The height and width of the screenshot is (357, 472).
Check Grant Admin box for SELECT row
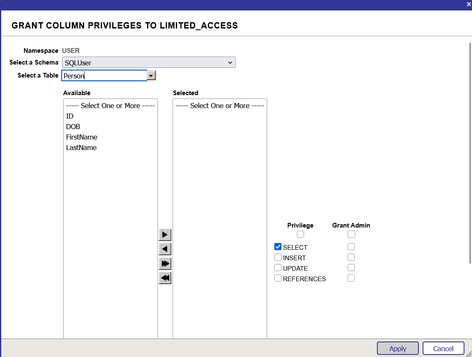click(351, 247)
